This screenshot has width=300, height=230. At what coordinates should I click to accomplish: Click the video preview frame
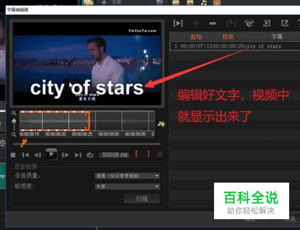87,63
